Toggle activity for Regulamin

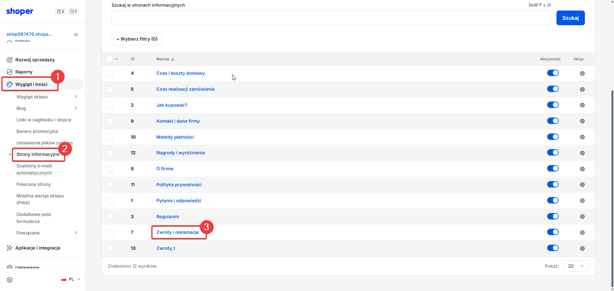click(553, 216)
